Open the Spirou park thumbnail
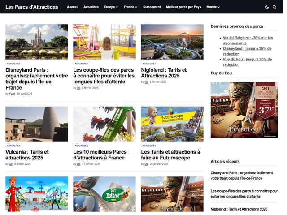The height and width of the screenshot is (215, 287). click(x=37, y=194)
